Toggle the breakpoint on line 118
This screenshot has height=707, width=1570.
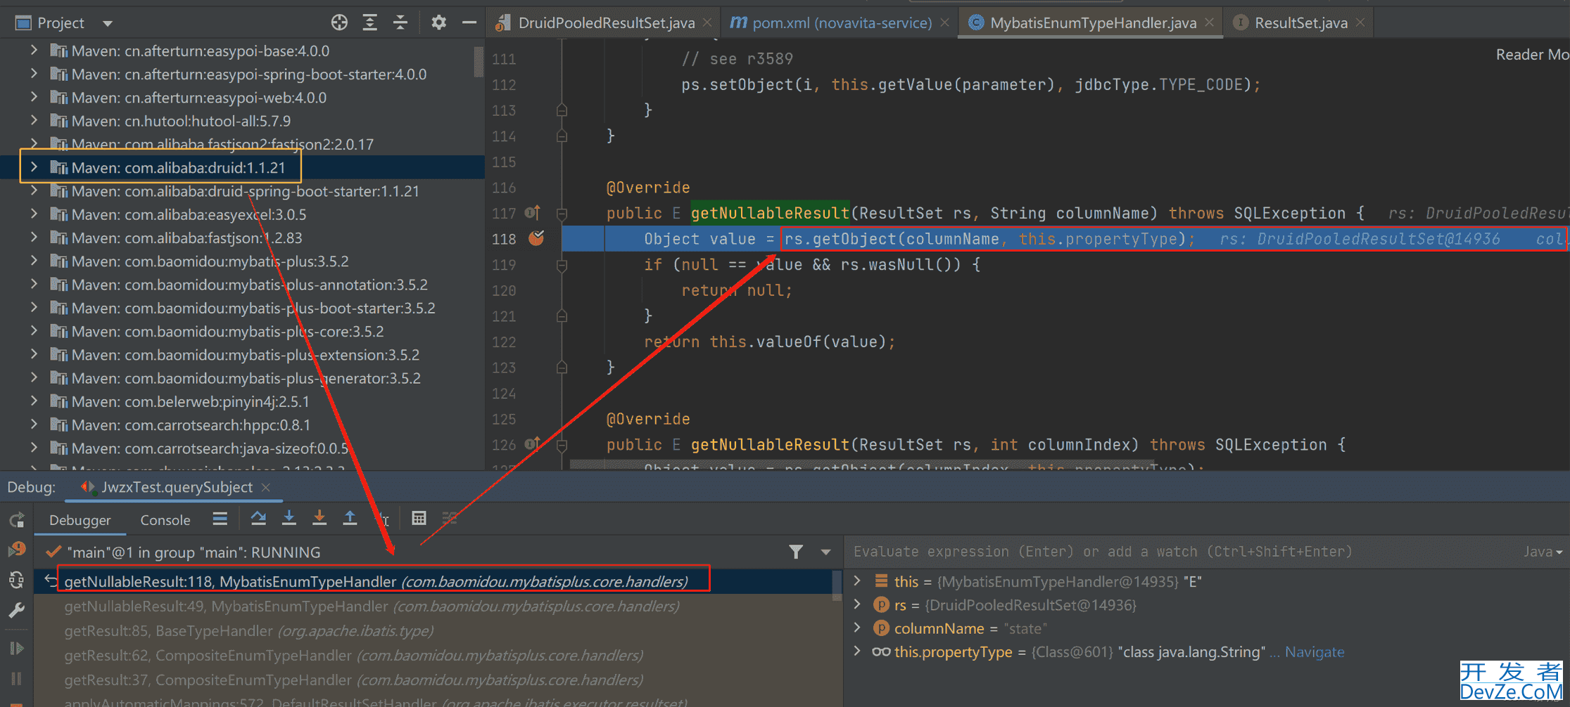tap(536, 239)
